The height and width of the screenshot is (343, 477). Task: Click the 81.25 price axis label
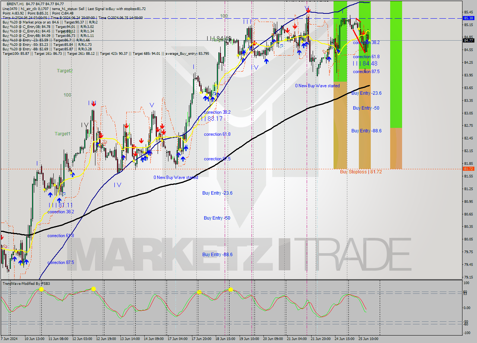[469, 189]
